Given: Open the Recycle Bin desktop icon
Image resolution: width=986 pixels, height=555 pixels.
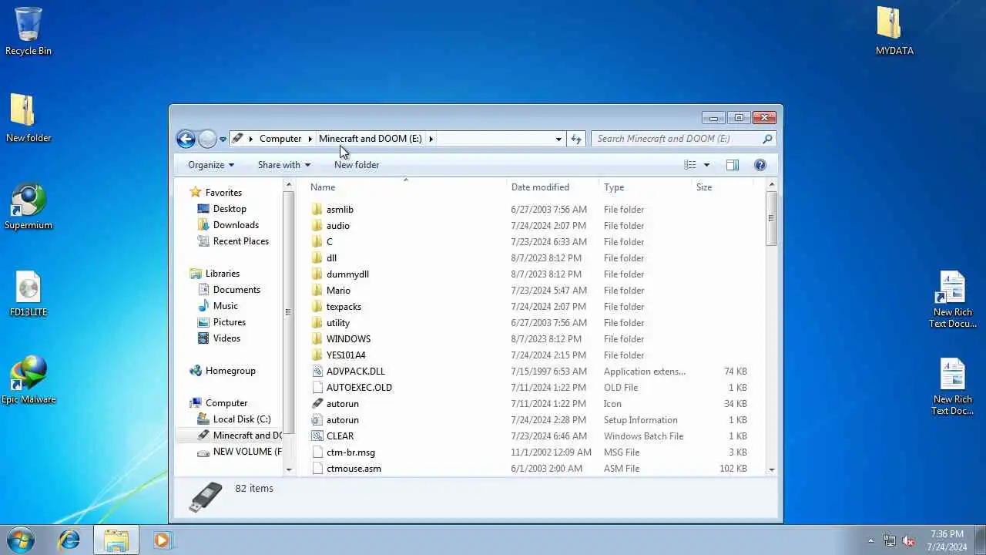Looking at the screenshot, I should tap(29, 31).
